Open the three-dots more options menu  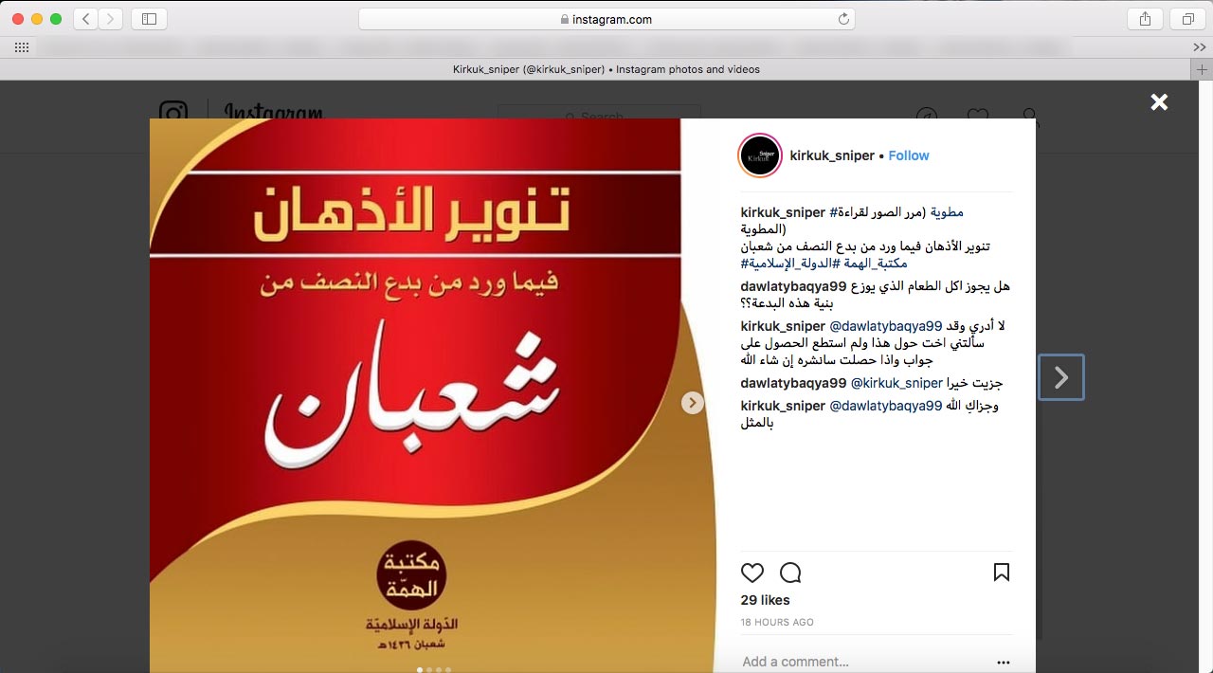(1004, 663)
